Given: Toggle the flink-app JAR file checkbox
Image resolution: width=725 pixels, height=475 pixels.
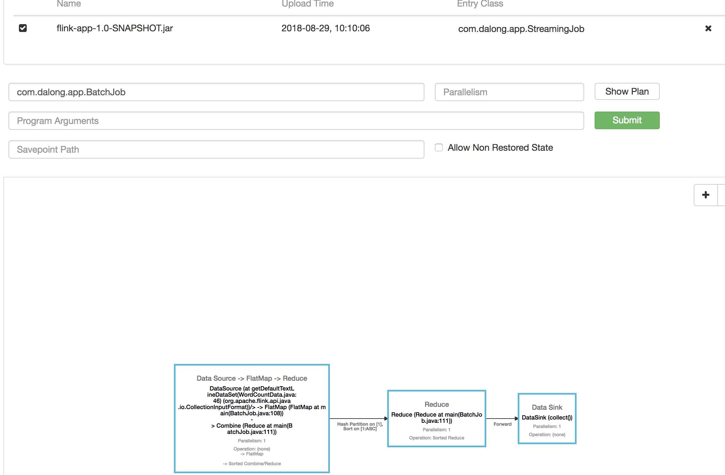Looking at the screenshot, I should (x=22, y=28).
